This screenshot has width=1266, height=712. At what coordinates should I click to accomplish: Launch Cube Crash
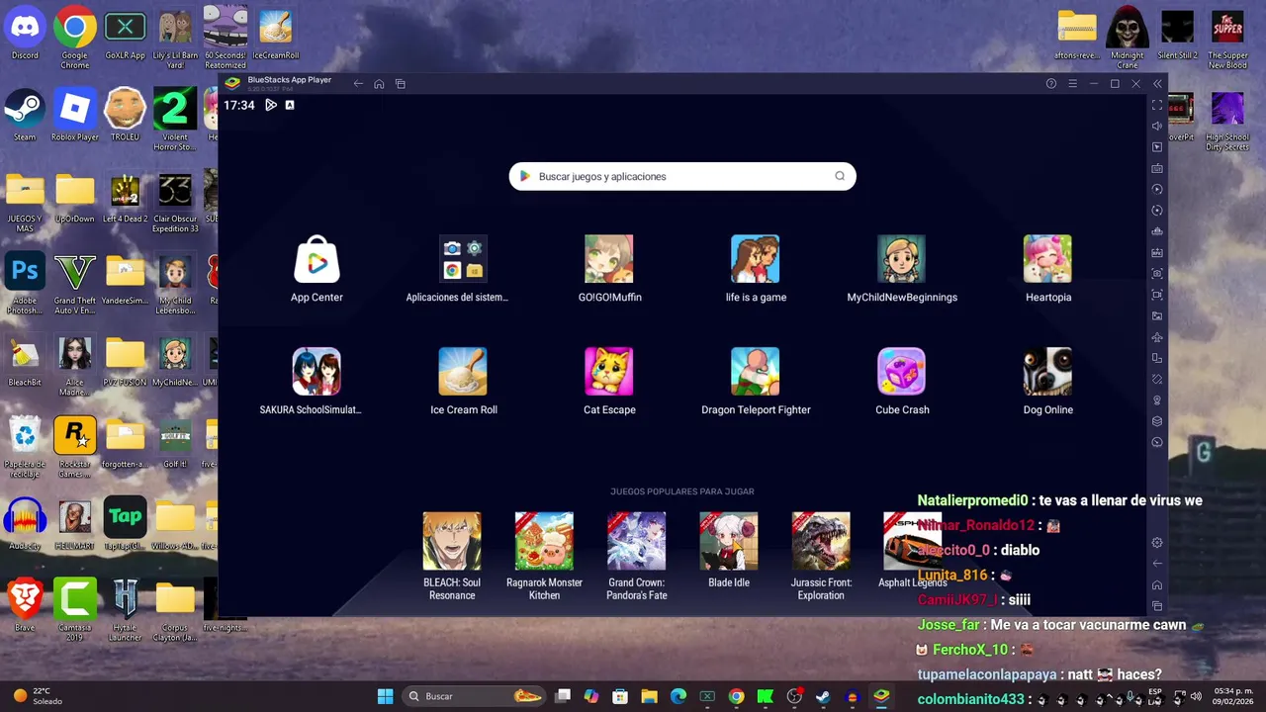point(902,382)
